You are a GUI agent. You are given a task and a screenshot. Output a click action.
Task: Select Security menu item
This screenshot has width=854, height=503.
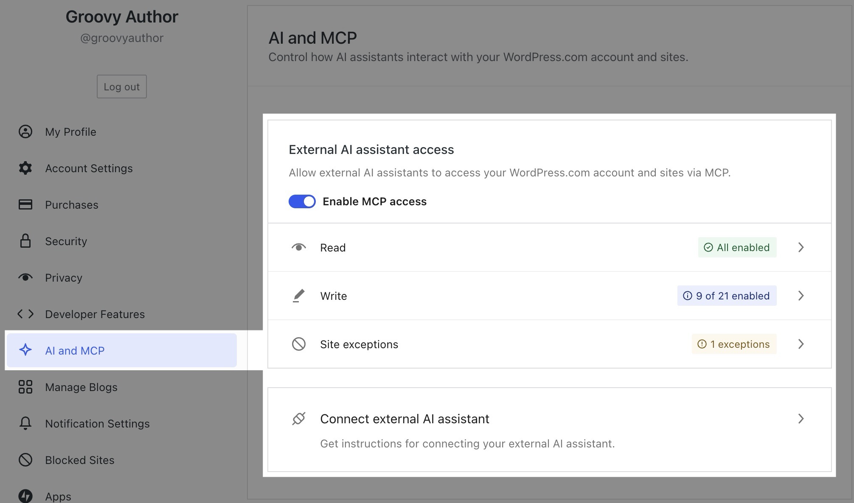click(x=122, y=241)
